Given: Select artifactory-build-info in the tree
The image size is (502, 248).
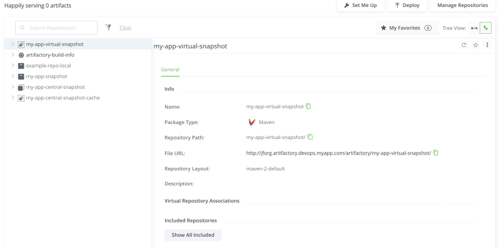Looking at the screenshot, I should [50, 55].
